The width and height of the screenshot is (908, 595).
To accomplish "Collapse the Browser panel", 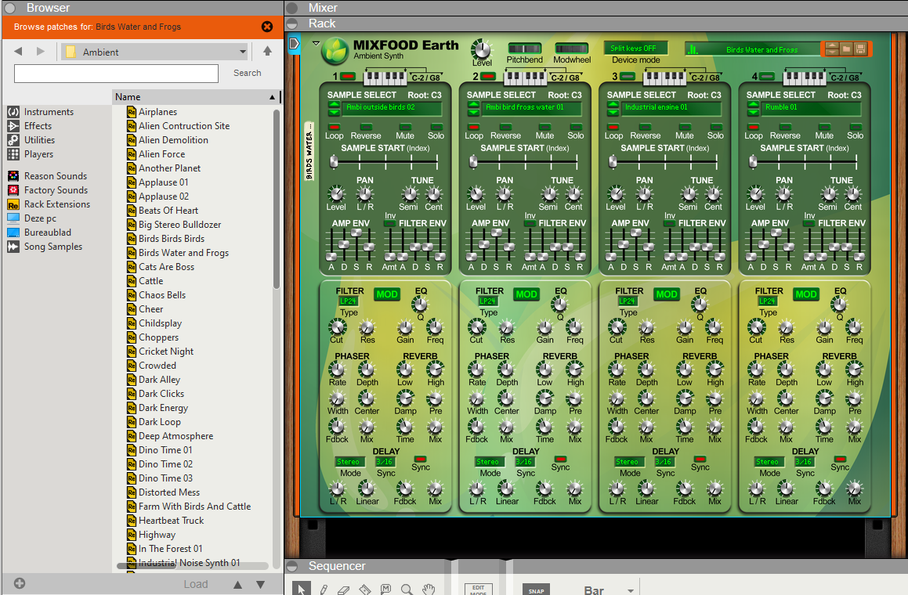I will pos(10,8).
